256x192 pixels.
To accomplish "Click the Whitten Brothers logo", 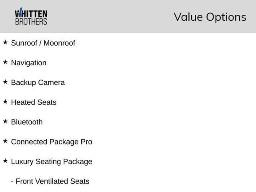I will pyautogui.click(x=31, y=16).
